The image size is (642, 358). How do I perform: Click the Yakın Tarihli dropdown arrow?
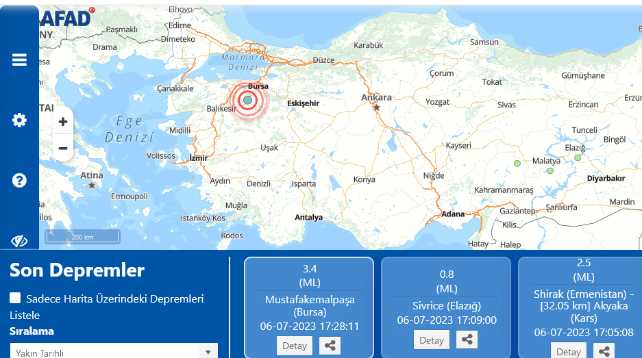point(208,353)
